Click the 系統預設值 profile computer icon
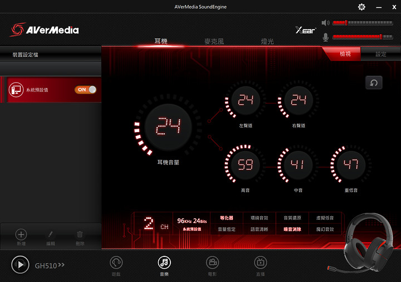 16,90
